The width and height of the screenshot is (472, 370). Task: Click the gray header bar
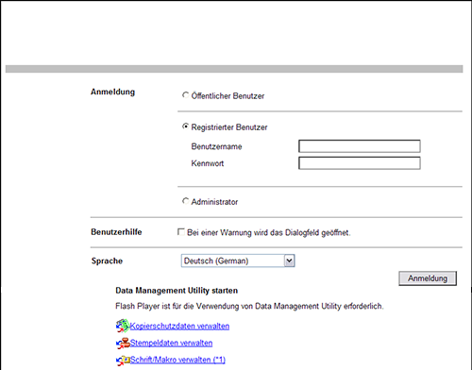pyautogui.click(x=234, y=69)
